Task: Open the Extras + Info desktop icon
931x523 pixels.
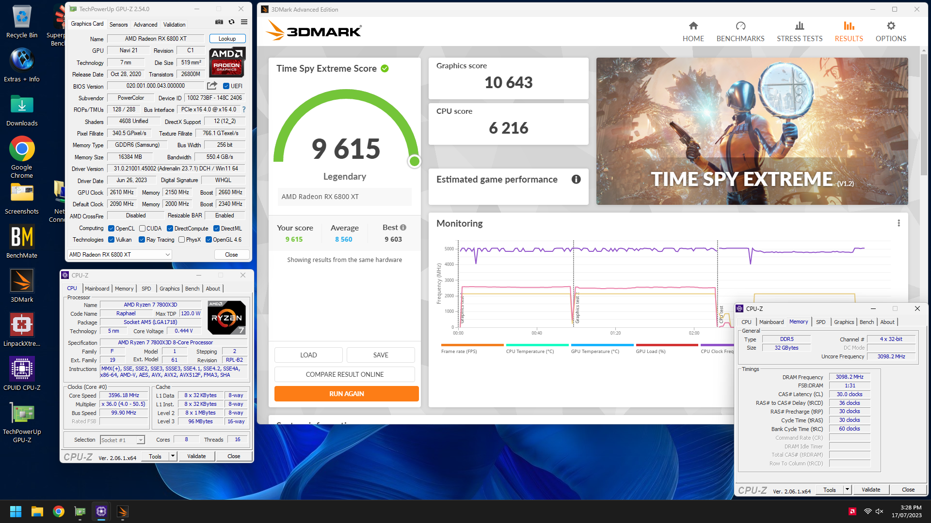Action: coord(22,65)
